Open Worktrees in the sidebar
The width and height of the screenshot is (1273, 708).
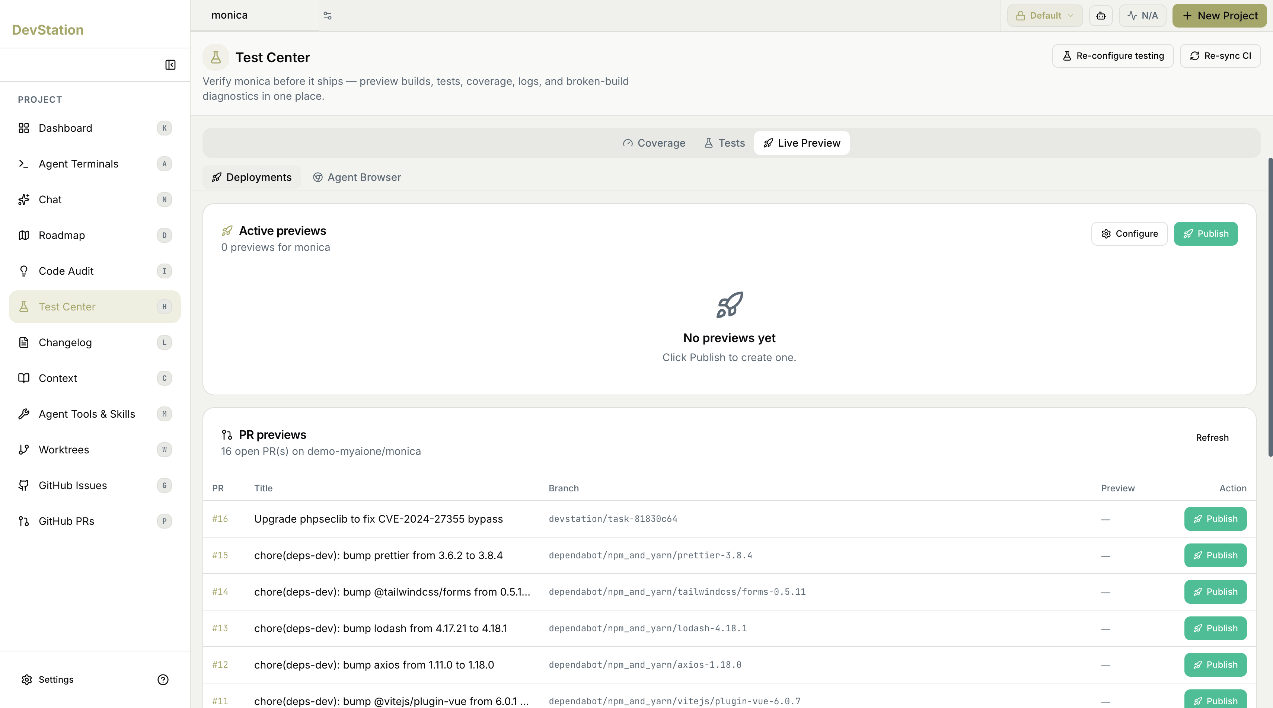tap(95, 450)
